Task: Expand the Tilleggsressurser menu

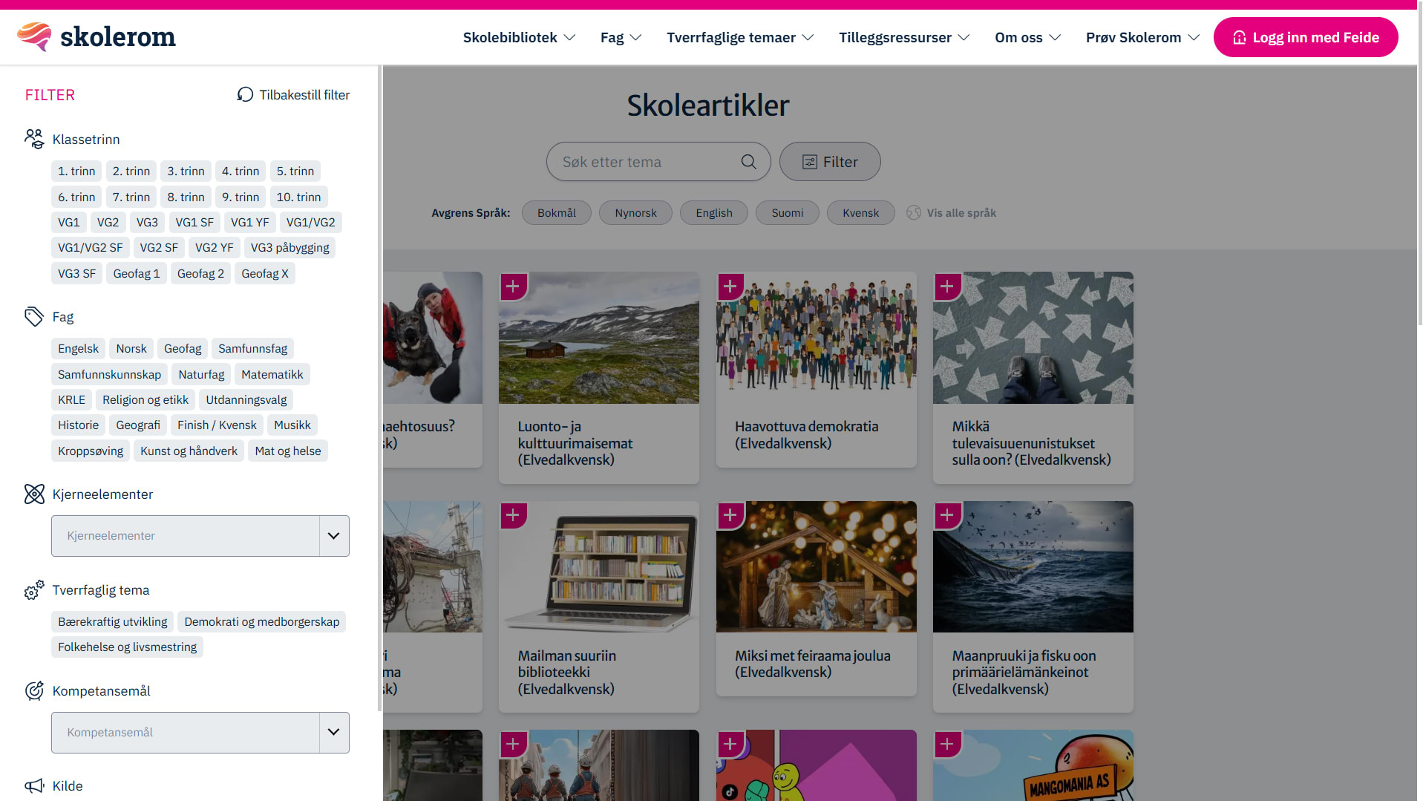Action: [904, 37]
